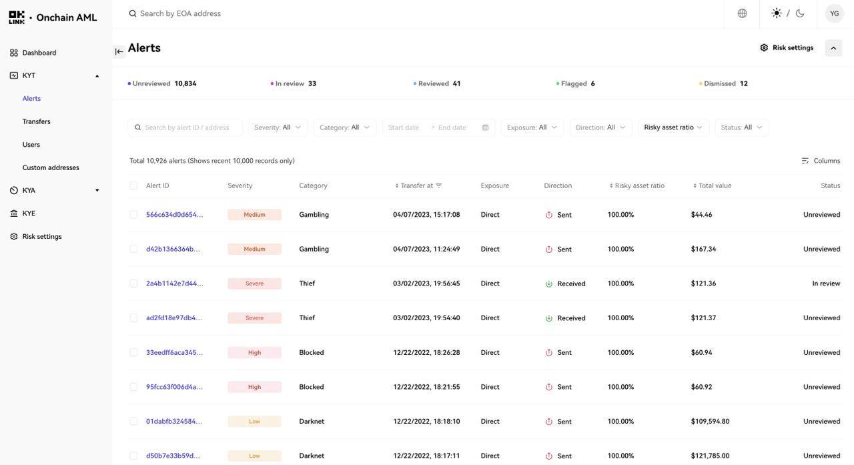Switch to light mode sun icon
The width and height of the screenshot is (854, 465).
point(777,13)
